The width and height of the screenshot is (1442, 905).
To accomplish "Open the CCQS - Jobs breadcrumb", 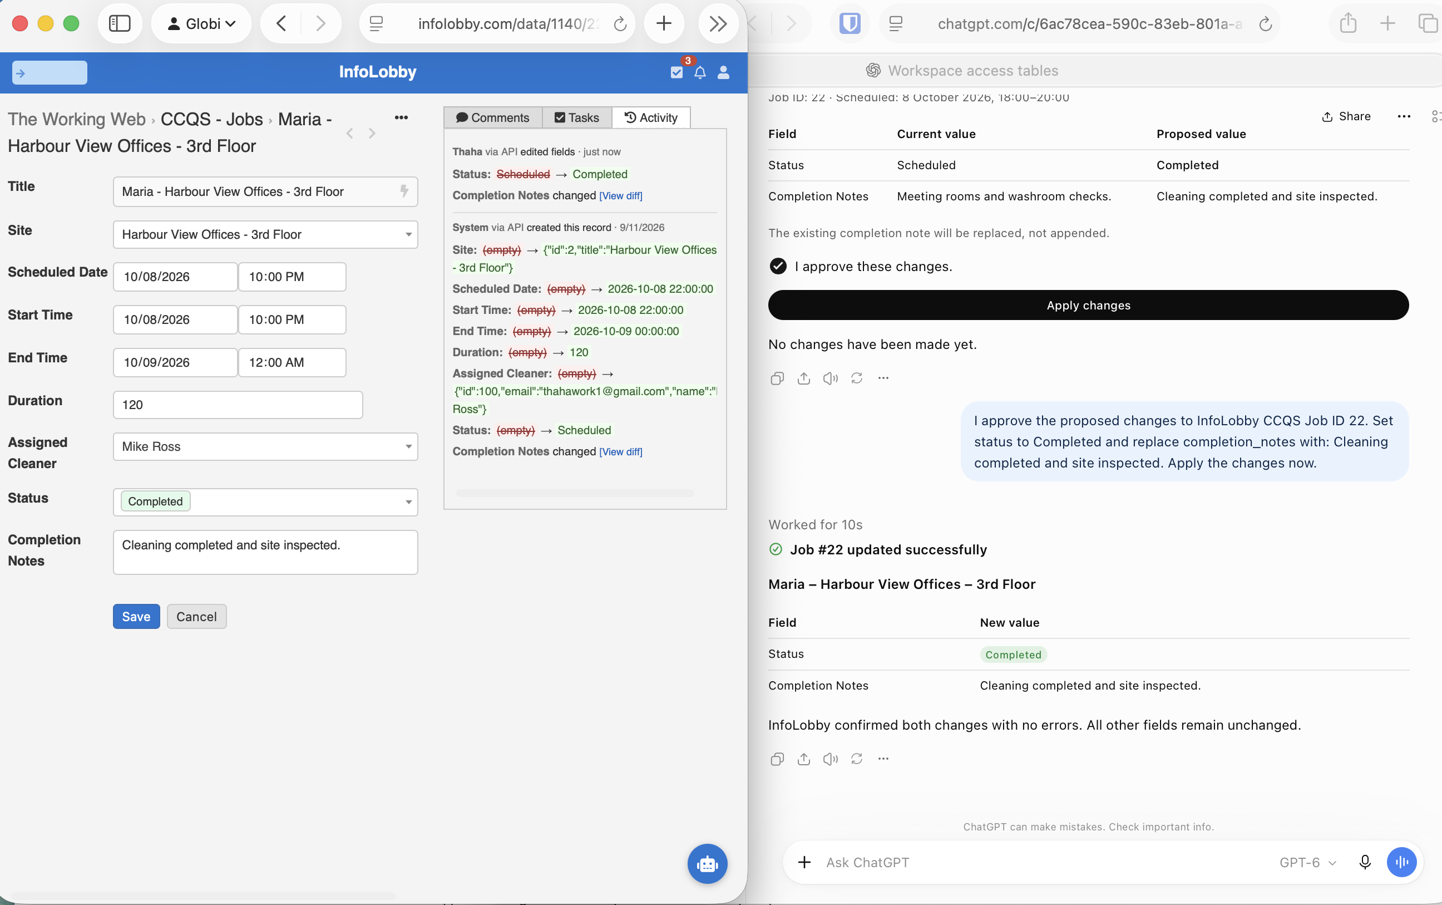I will pos(212,119).
